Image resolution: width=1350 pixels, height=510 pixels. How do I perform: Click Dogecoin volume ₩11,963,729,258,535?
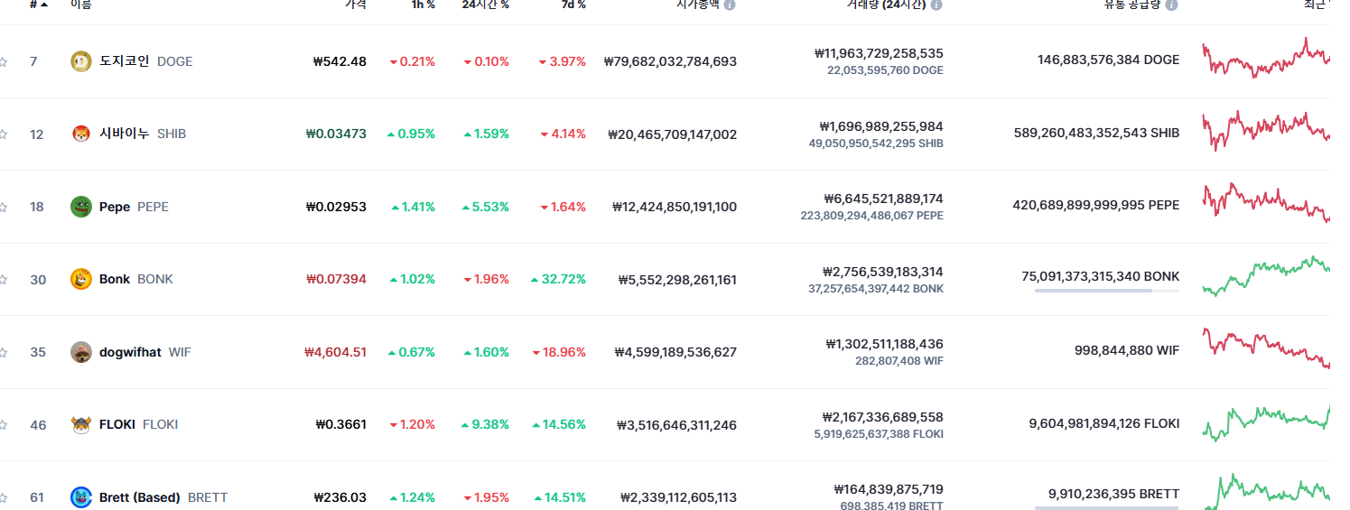point(879,53)
